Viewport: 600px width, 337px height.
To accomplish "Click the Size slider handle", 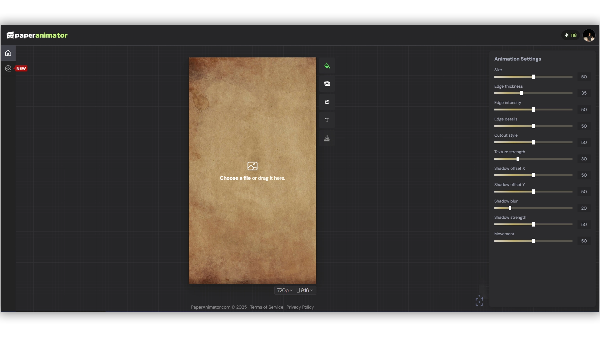I will tap(533, 77).
